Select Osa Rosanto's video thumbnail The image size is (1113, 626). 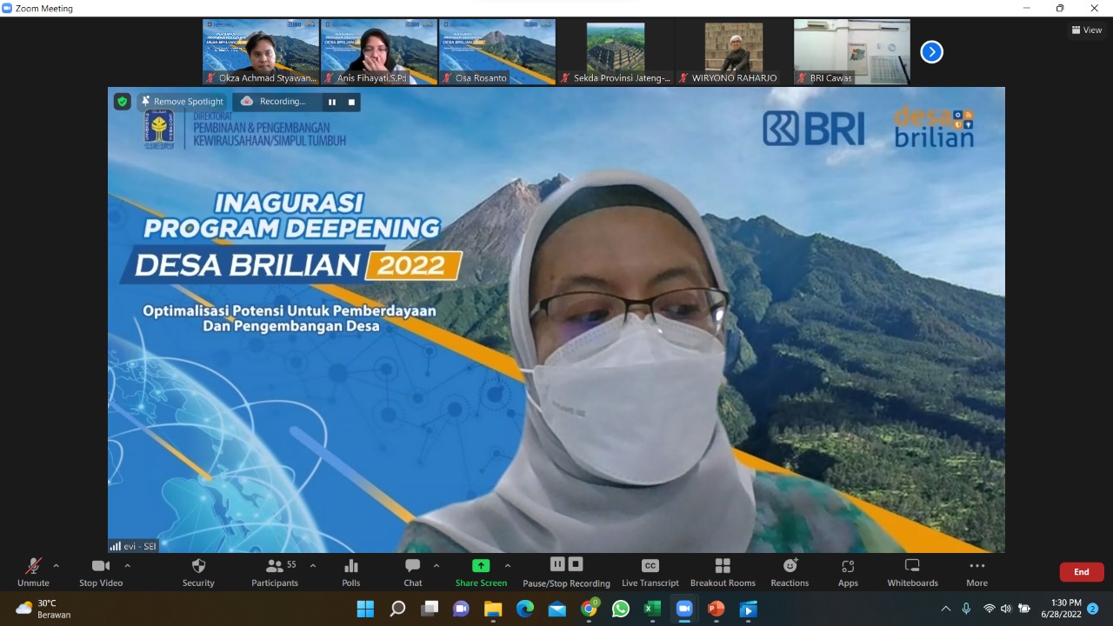497,51
